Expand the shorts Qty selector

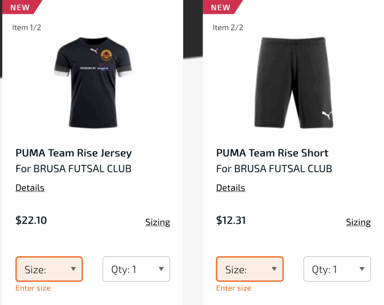click(x=337, y=269)
